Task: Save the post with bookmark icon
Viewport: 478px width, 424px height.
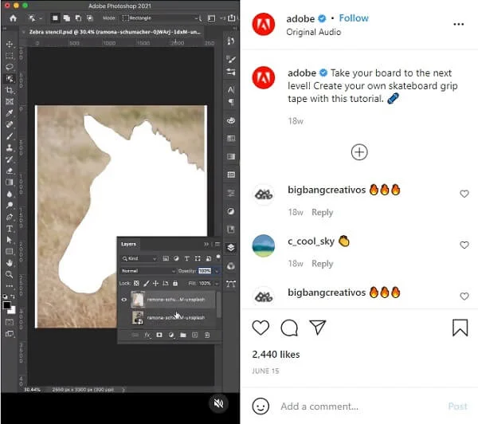Action: [x=460, y=328]
